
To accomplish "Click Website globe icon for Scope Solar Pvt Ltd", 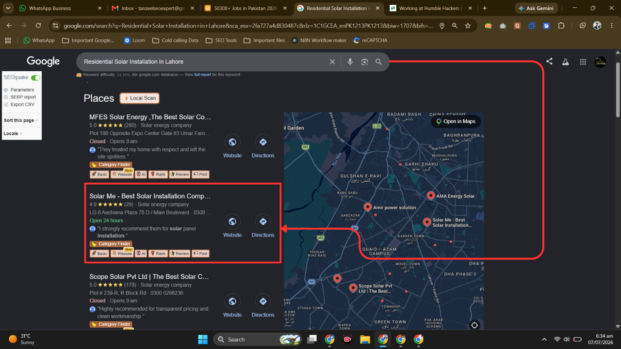I will (x=232, y=301).
